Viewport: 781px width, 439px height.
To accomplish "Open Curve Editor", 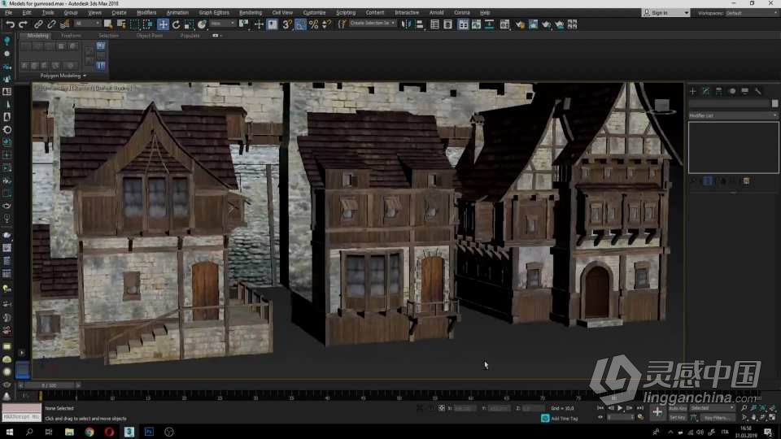I will pos(476,24).
